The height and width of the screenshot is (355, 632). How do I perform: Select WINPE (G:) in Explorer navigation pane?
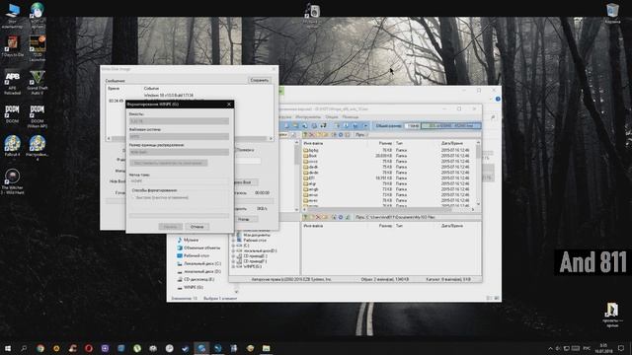[x=194, y=287]
